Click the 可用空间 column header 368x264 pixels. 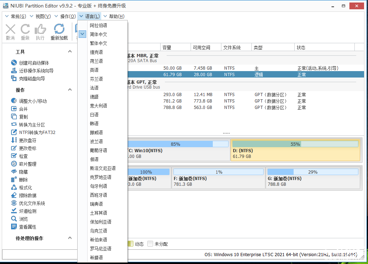(206, 48)
